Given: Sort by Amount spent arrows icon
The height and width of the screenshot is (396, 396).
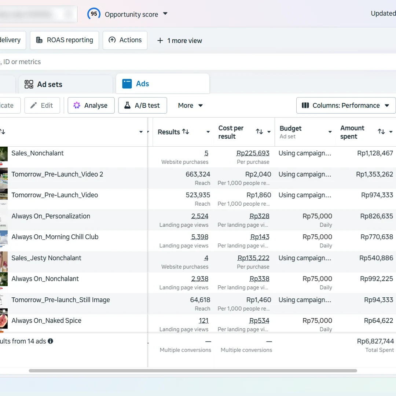Looking at the screenshot, I should pyautogui.click(x=381, y=132).
